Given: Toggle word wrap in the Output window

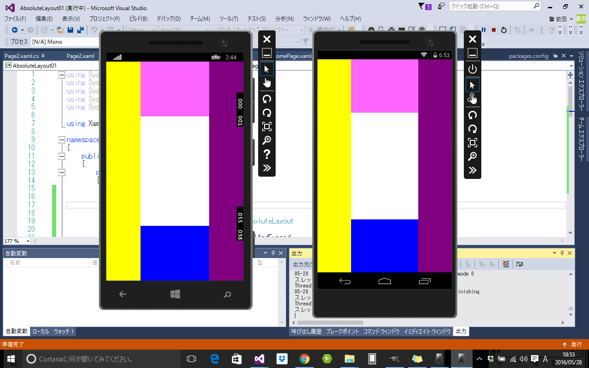Looking at the screenshot, I should pyautogui.click(x=519, y=264).
